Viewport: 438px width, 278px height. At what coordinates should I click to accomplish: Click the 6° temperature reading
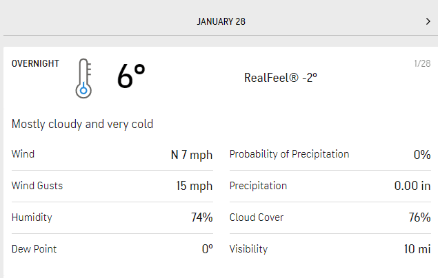(130, 76)
